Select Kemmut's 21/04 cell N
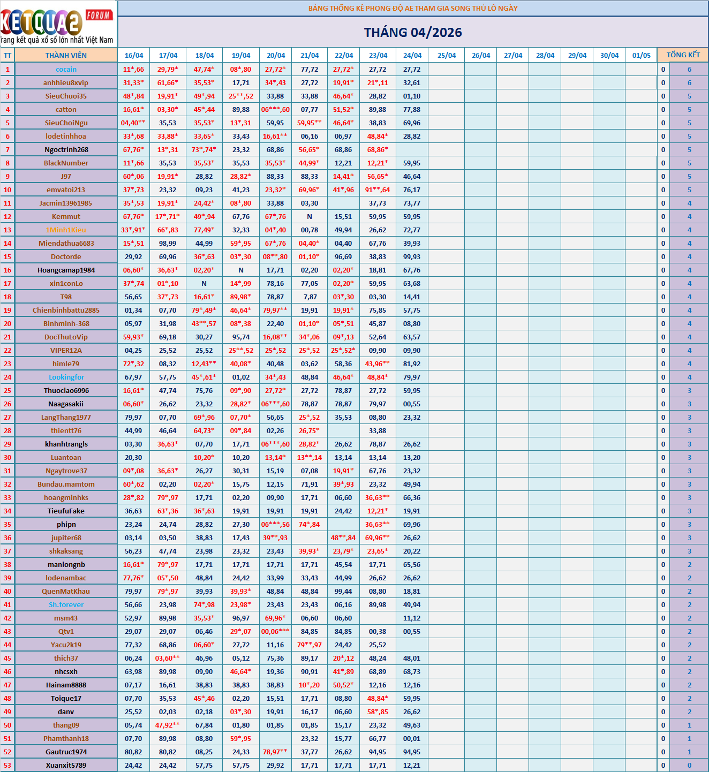 pyautogui.click(x=310, y=216)
